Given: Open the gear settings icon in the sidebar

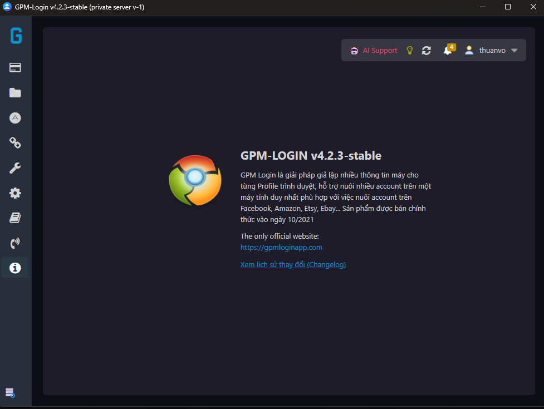Looking at the screenshot, I should pos(15,193).
